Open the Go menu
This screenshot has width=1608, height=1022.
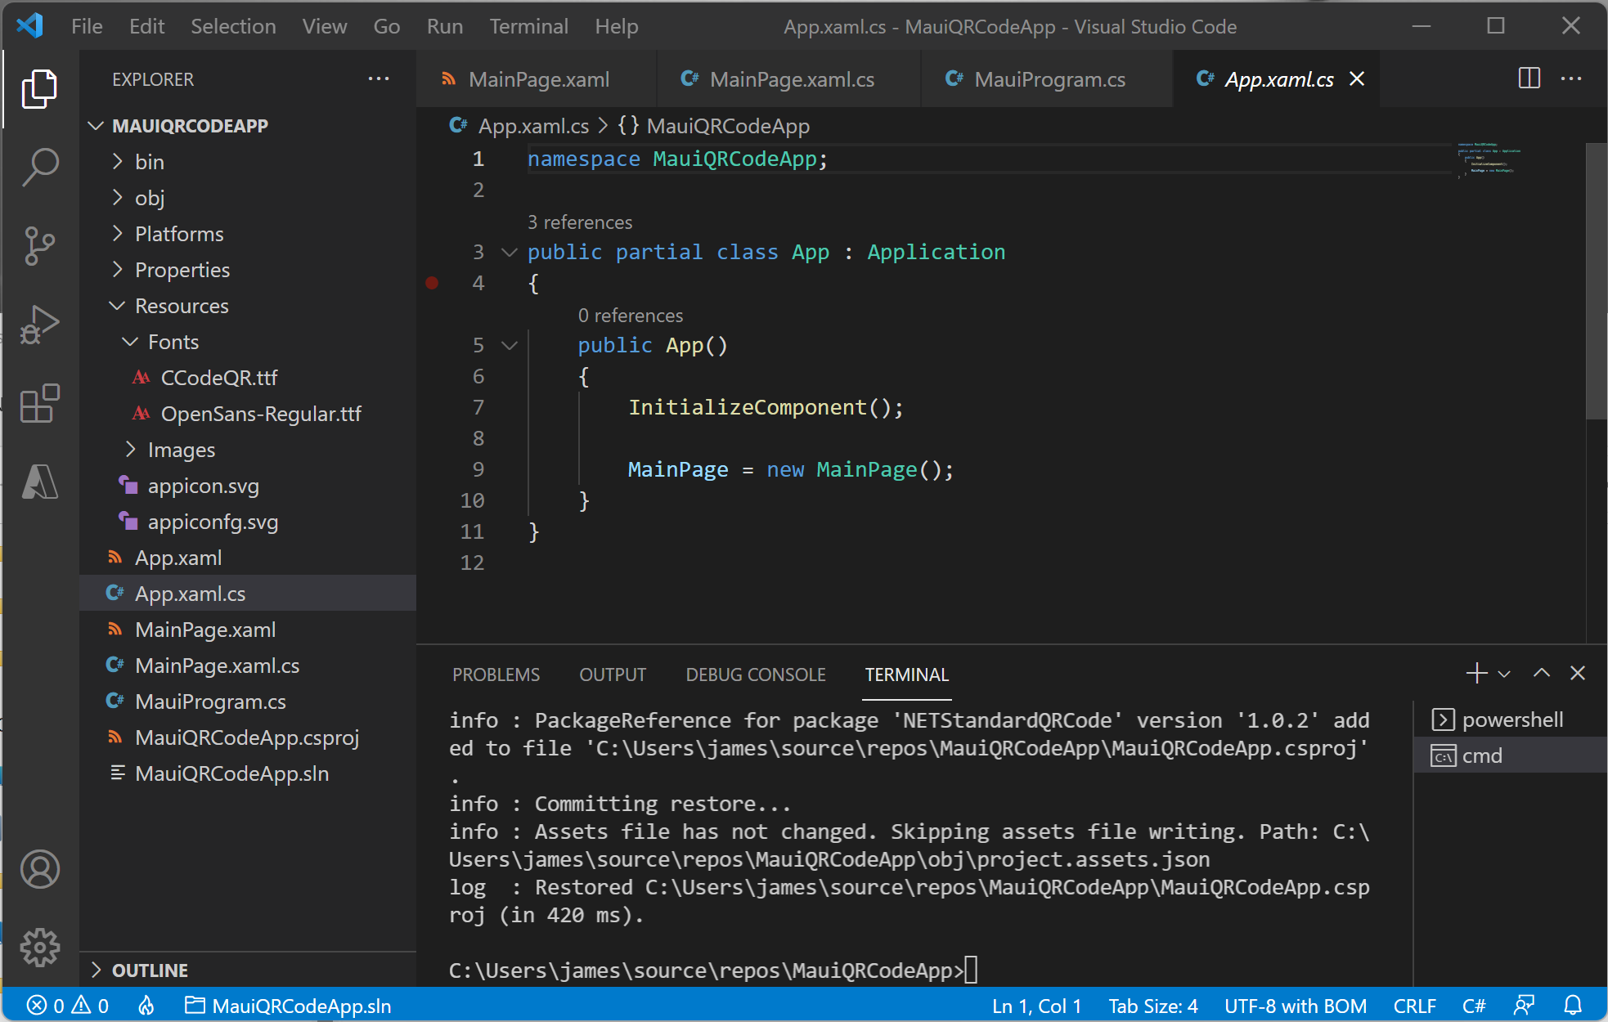pos(387,26)
